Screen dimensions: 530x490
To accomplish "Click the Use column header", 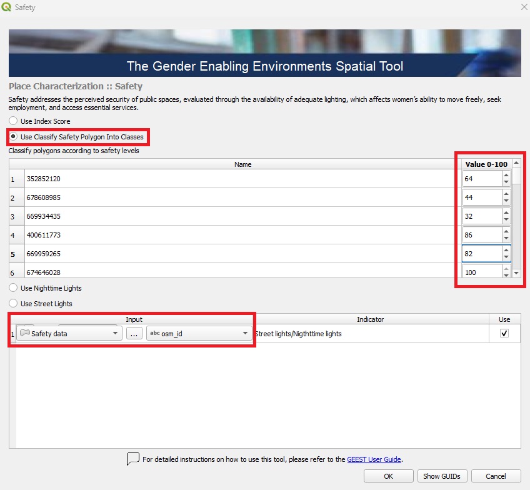I will click(504, 319).
